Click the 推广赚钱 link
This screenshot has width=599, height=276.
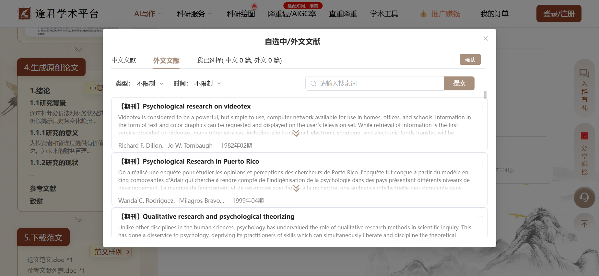point(445,14)
